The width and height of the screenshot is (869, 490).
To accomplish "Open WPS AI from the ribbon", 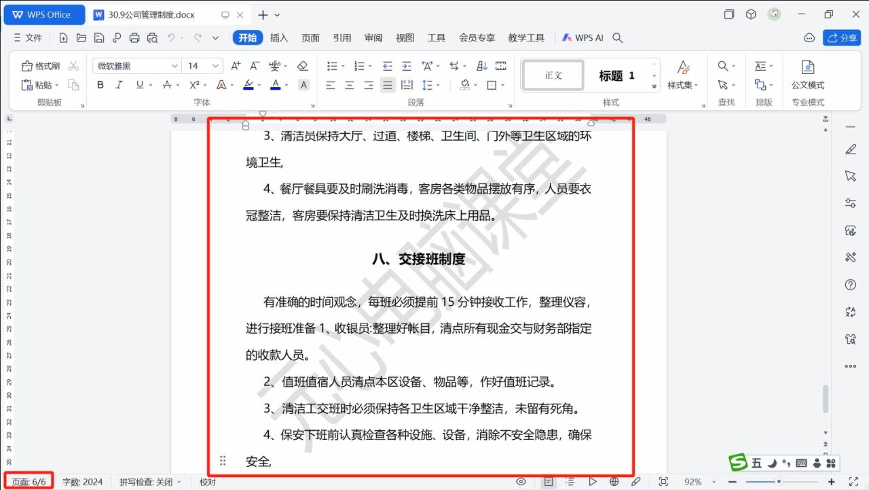I will coord(583,38).
